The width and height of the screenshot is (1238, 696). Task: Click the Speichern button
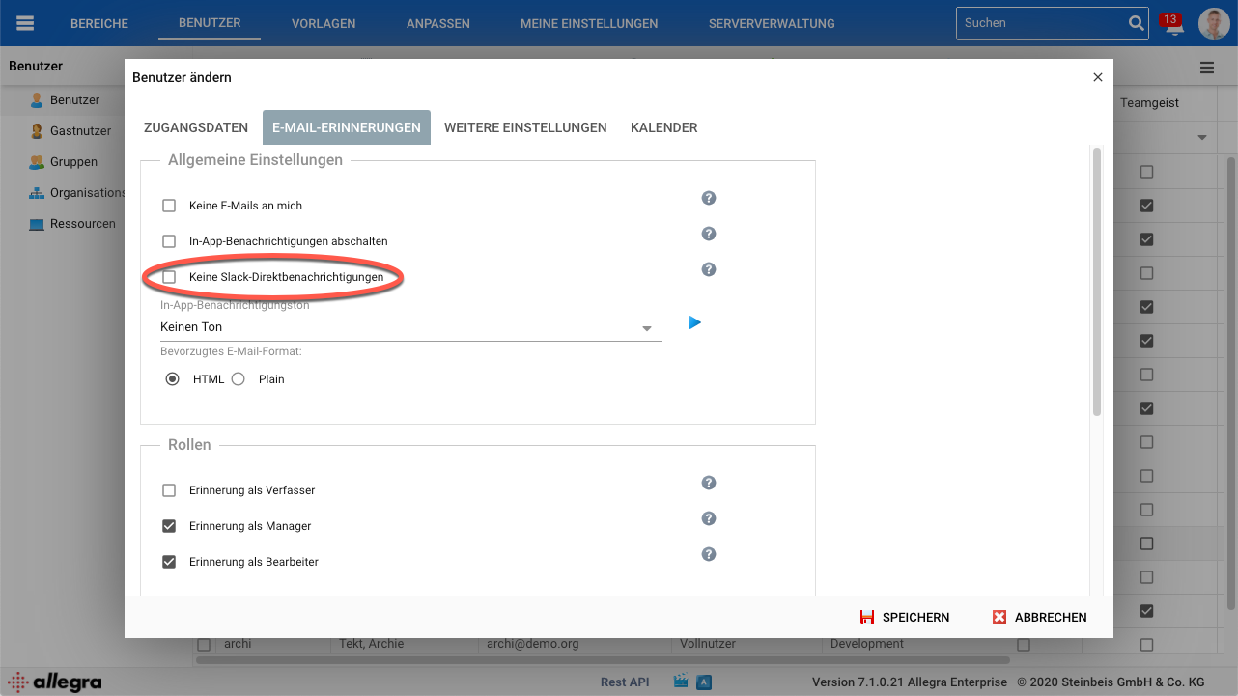(905, 617)
